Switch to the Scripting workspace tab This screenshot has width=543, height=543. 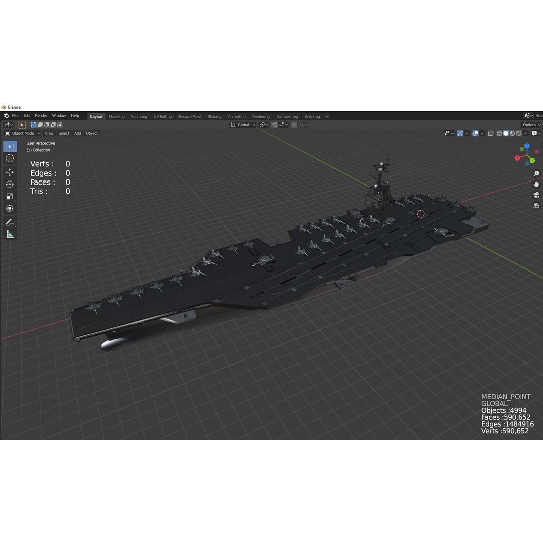(312, 116)
